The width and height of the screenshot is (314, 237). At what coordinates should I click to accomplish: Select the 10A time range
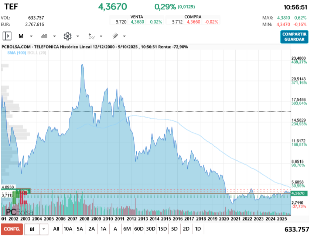click(x=68, y=229)
